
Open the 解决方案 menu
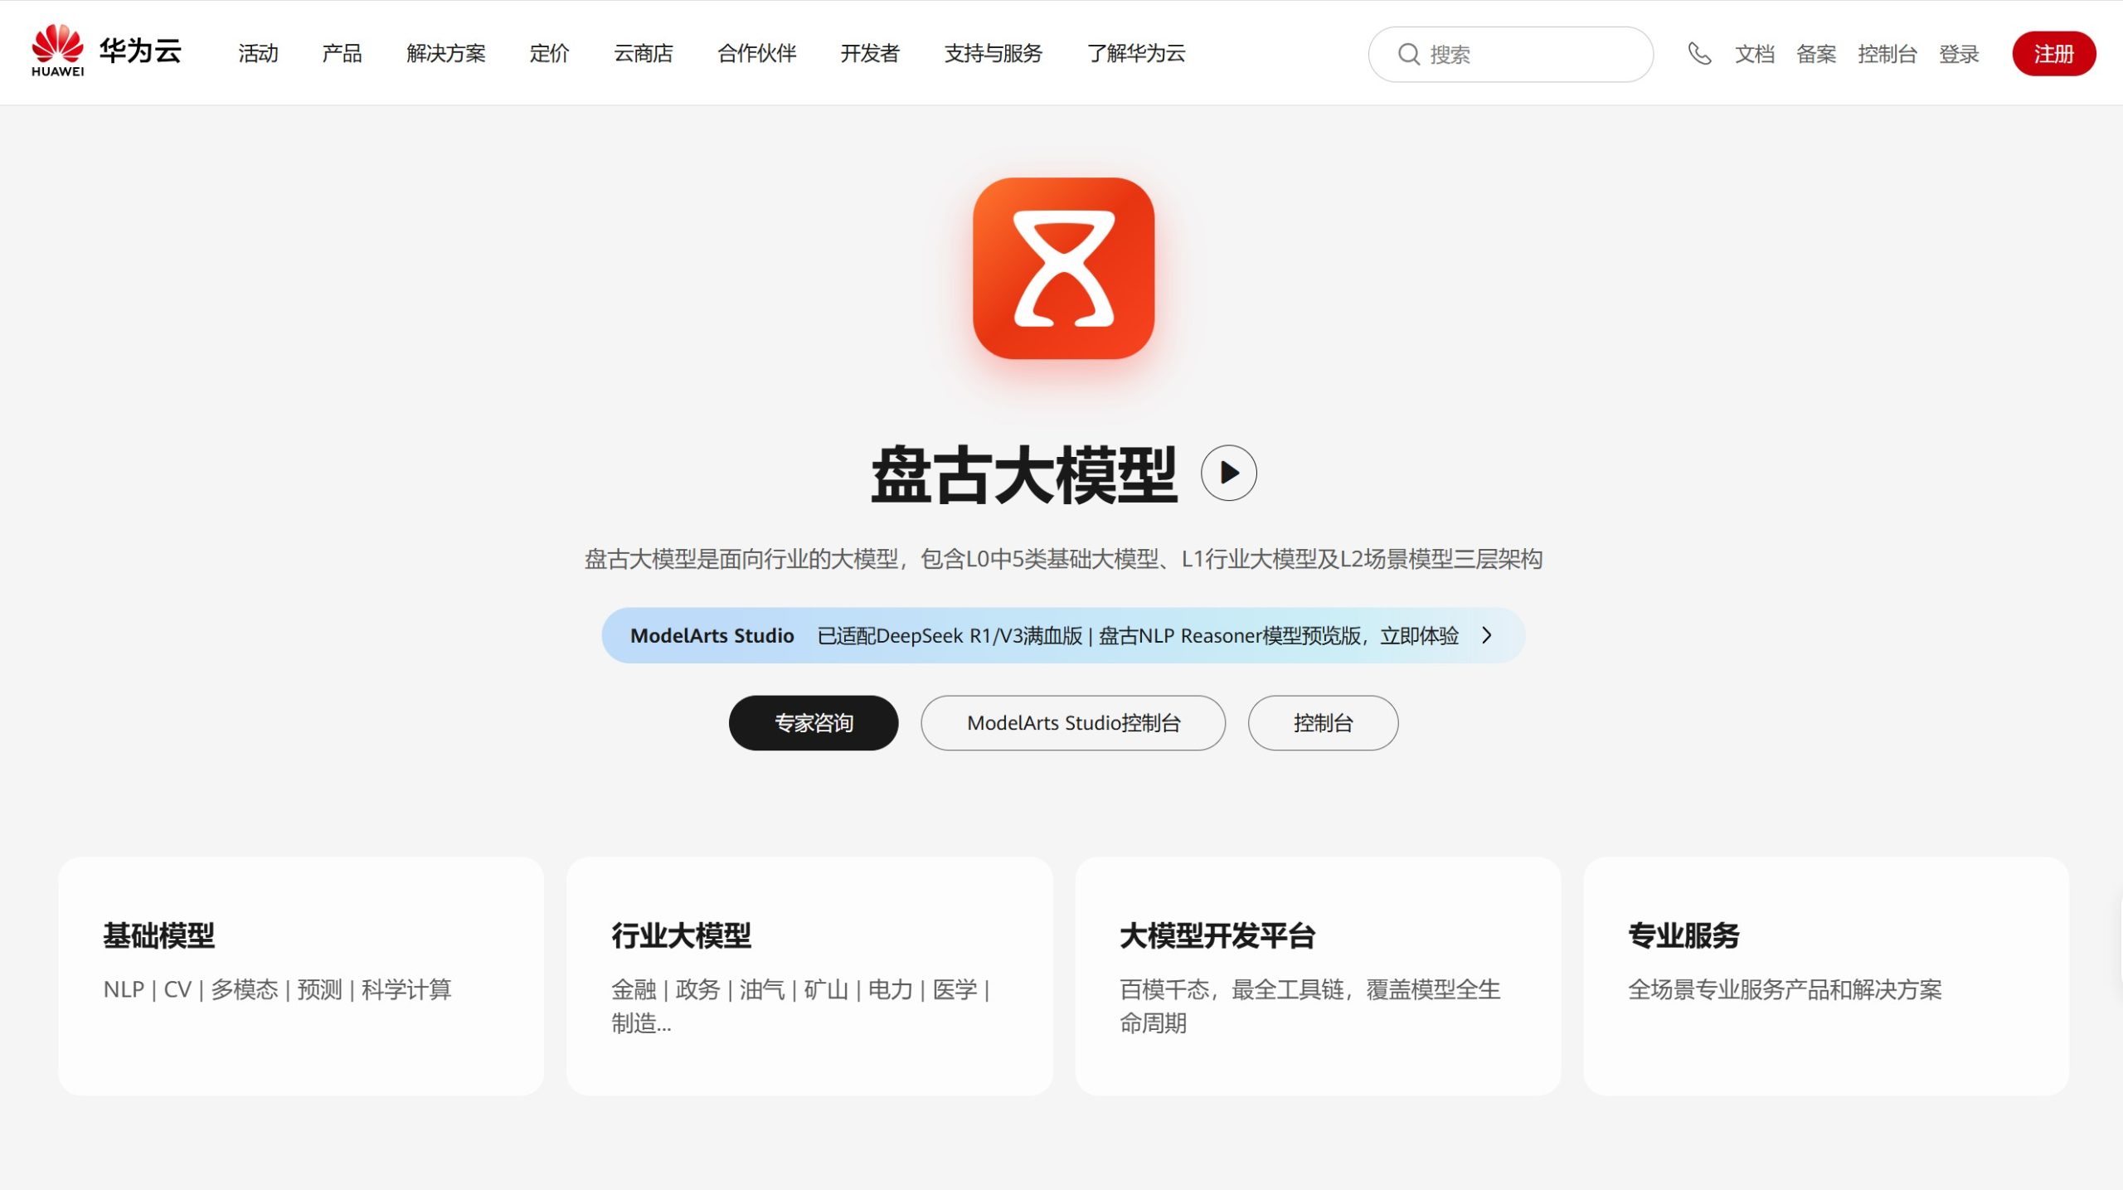click(x=447, y=53)
